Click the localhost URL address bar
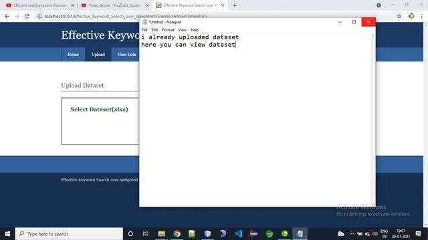 coord(126,16)
